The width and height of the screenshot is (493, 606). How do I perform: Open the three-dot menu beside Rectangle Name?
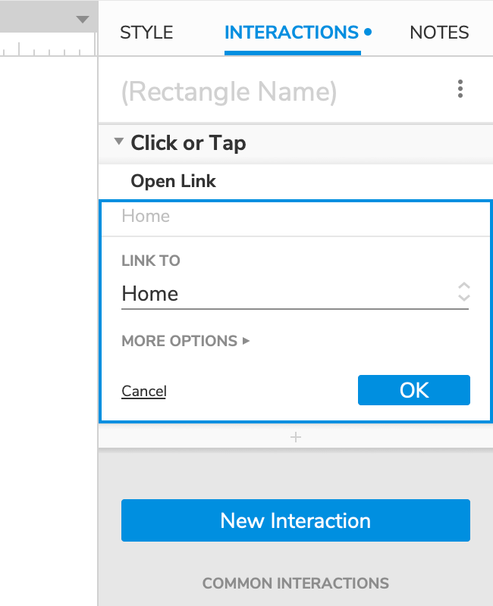[x=460, y=90]
